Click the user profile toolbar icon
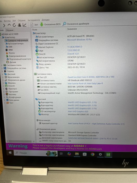The height and width of the screenshot is (183, 137). click(x=19, y=25)
